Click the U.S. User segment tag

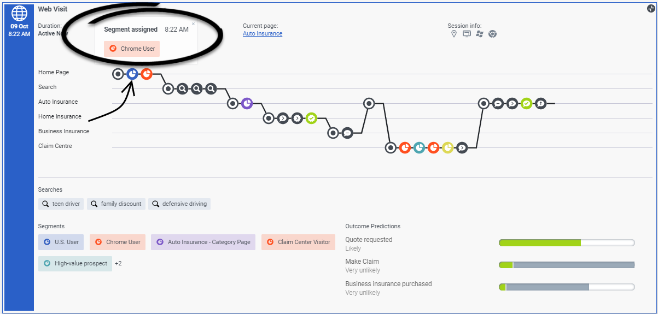pos(61,242)
